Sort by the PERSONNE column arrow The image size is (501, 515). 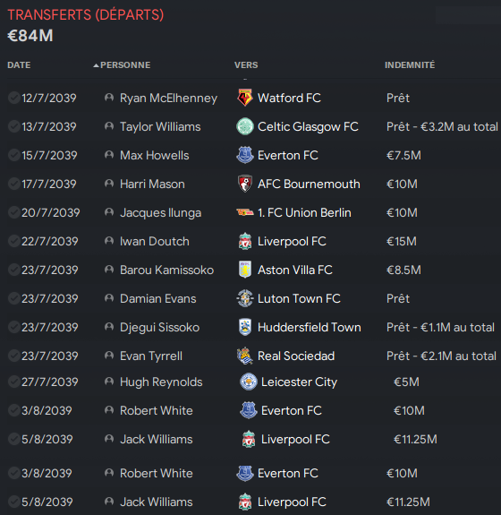point(96,65)
